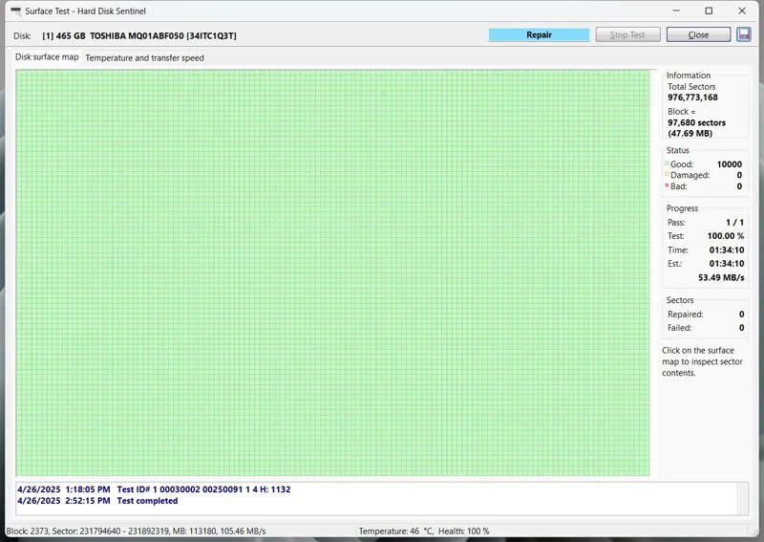Click the Stop Test button
Screen dimensions: 764x542
point(627,34)
